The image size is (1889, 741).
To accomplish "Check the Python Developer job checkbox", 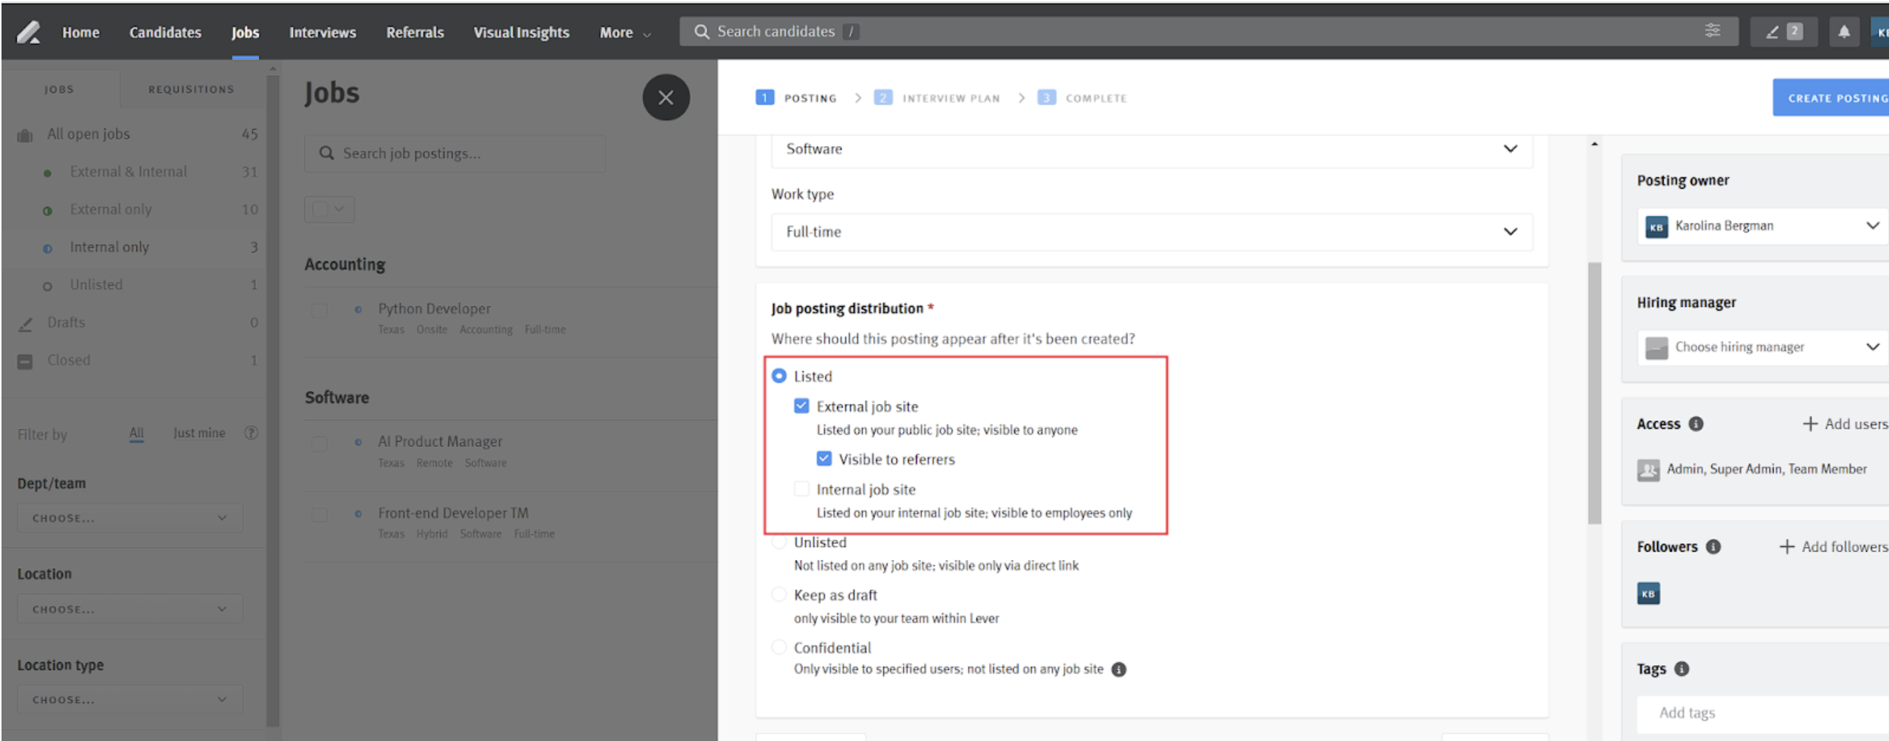I will 320,311.
